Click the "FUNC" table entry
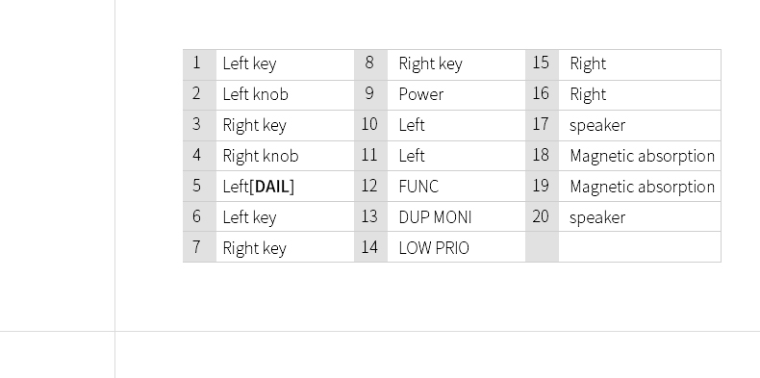 [x=456, y=187]
